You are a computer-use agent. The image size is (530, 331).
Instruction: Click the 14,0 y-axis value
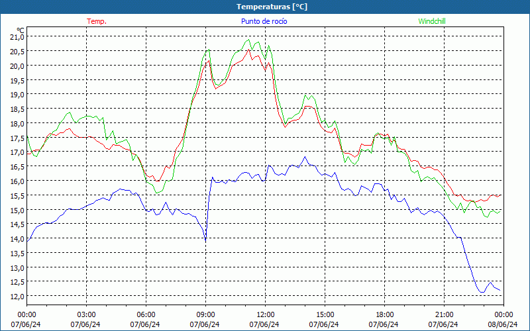click(18, 239)
